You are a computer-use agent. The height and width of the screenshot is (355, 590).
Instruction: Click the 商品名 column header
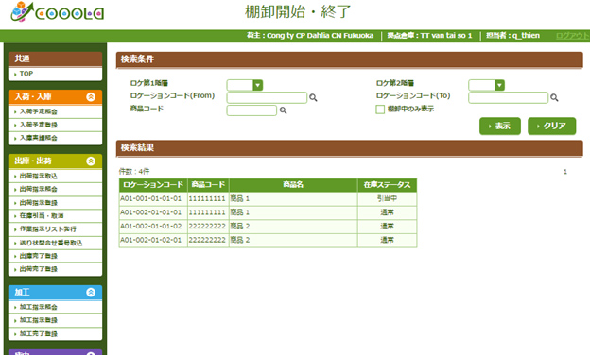pos(293,185)
